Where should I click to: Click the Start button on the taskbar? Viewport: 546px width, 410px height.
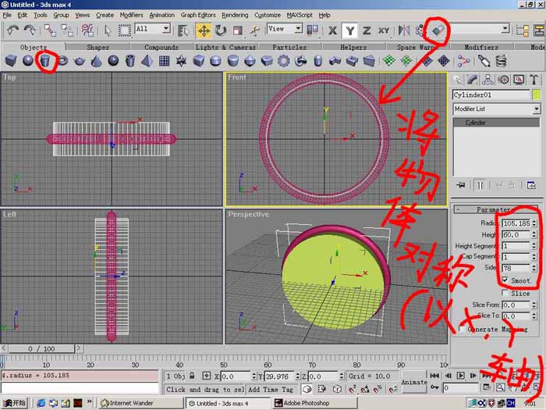point(14,403)
